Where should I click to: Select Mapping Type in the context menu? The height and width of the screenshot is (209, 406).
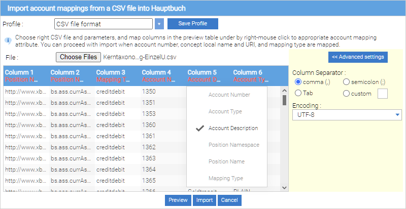226,178
